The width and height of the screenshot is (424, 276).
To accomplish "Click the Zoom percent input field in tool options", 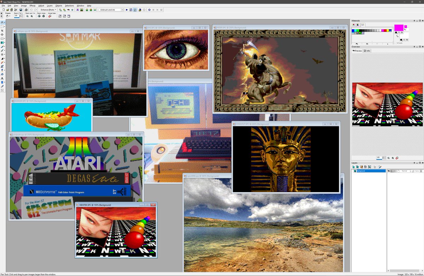I will pyautogui.click(x=17, y=16).
